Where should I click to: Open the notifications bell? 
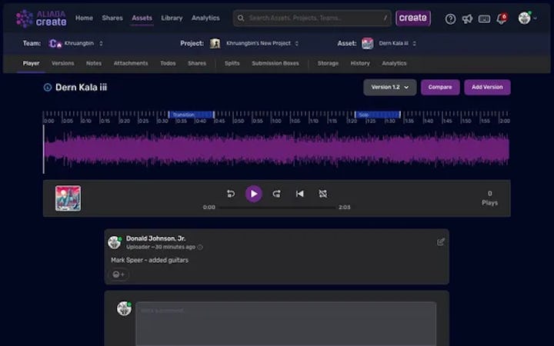[502, 18]
